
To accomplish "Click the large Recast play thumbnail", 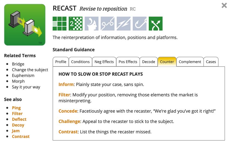I will pyautogui.click(x=25, y=25).
